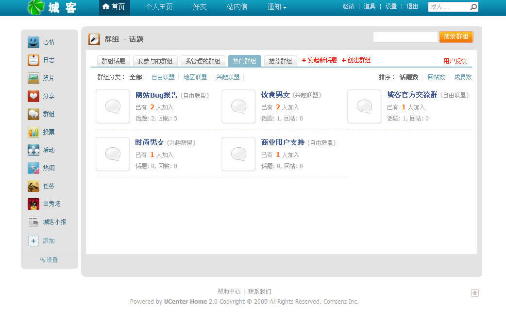Open the 任务 tasks icon
This screenshot has height=328, width=506.
coord(33,186)
